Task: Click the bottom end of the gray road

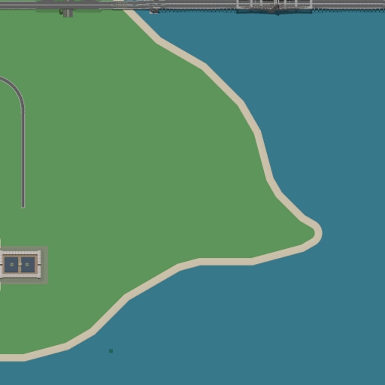Action: (x=23, y=205)
